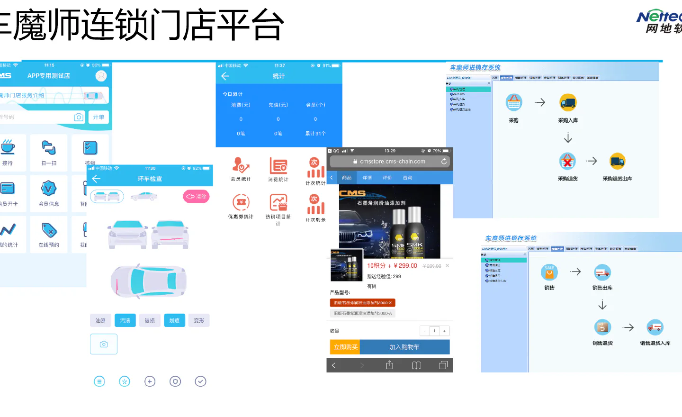Click the 采购入库 truck icon

[568, 102]
